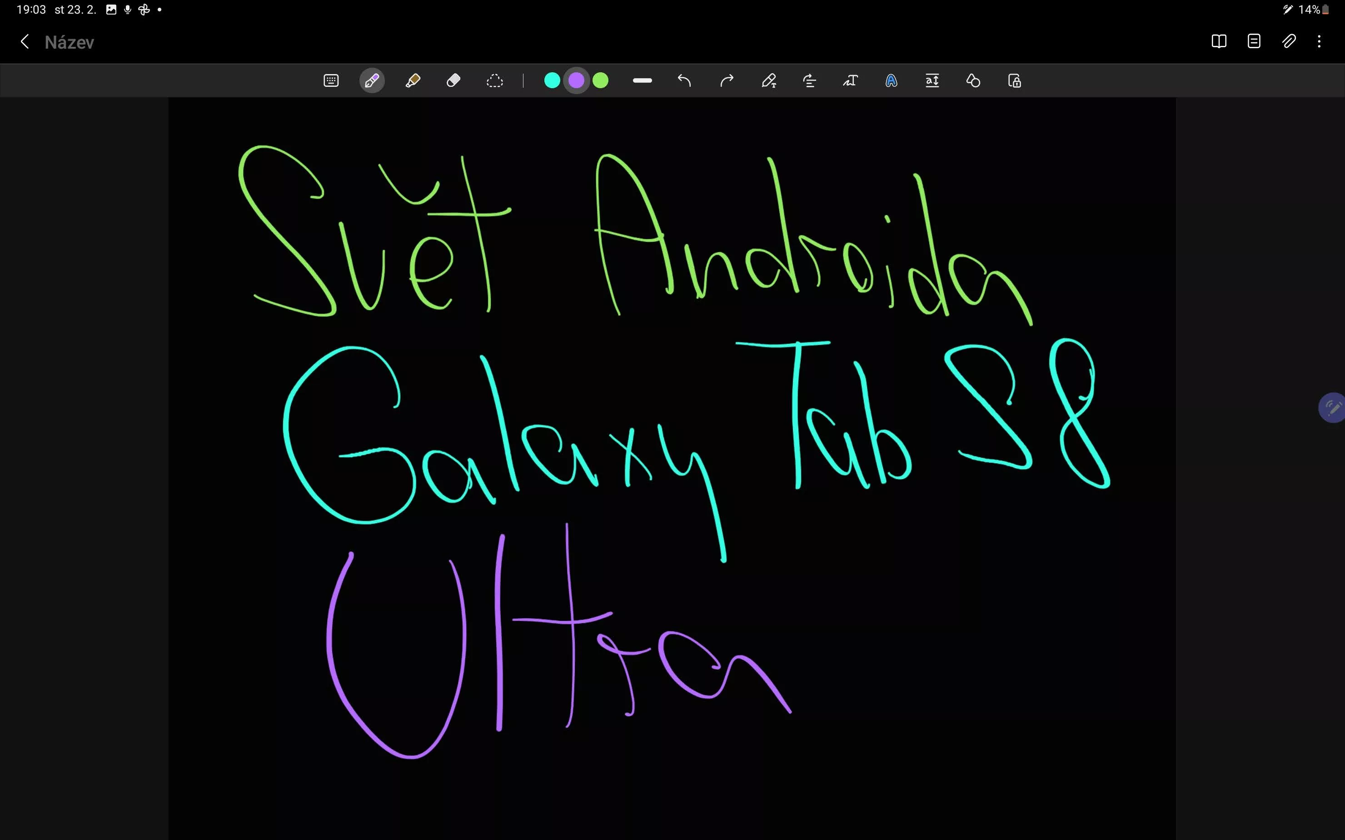This screenshot has width=1345, height=840.
Task: Edit the Název title field
Action: click(x=70, y=42)
